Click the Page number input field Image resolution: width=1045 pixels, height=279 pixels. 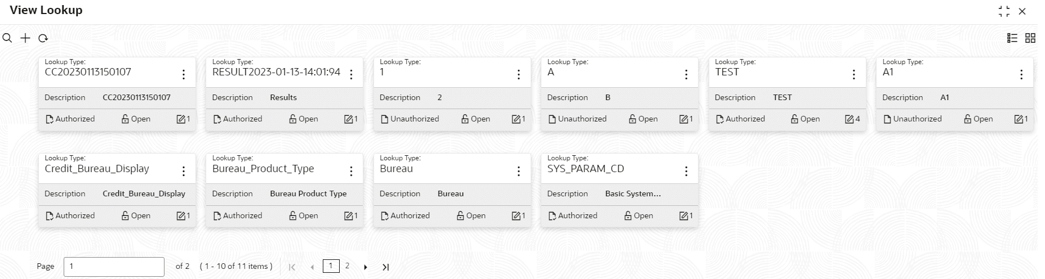[x=114, y=267]
